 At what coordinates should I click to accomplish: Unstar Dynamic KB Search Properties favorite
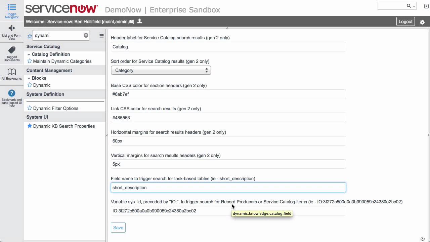(30, 126)
